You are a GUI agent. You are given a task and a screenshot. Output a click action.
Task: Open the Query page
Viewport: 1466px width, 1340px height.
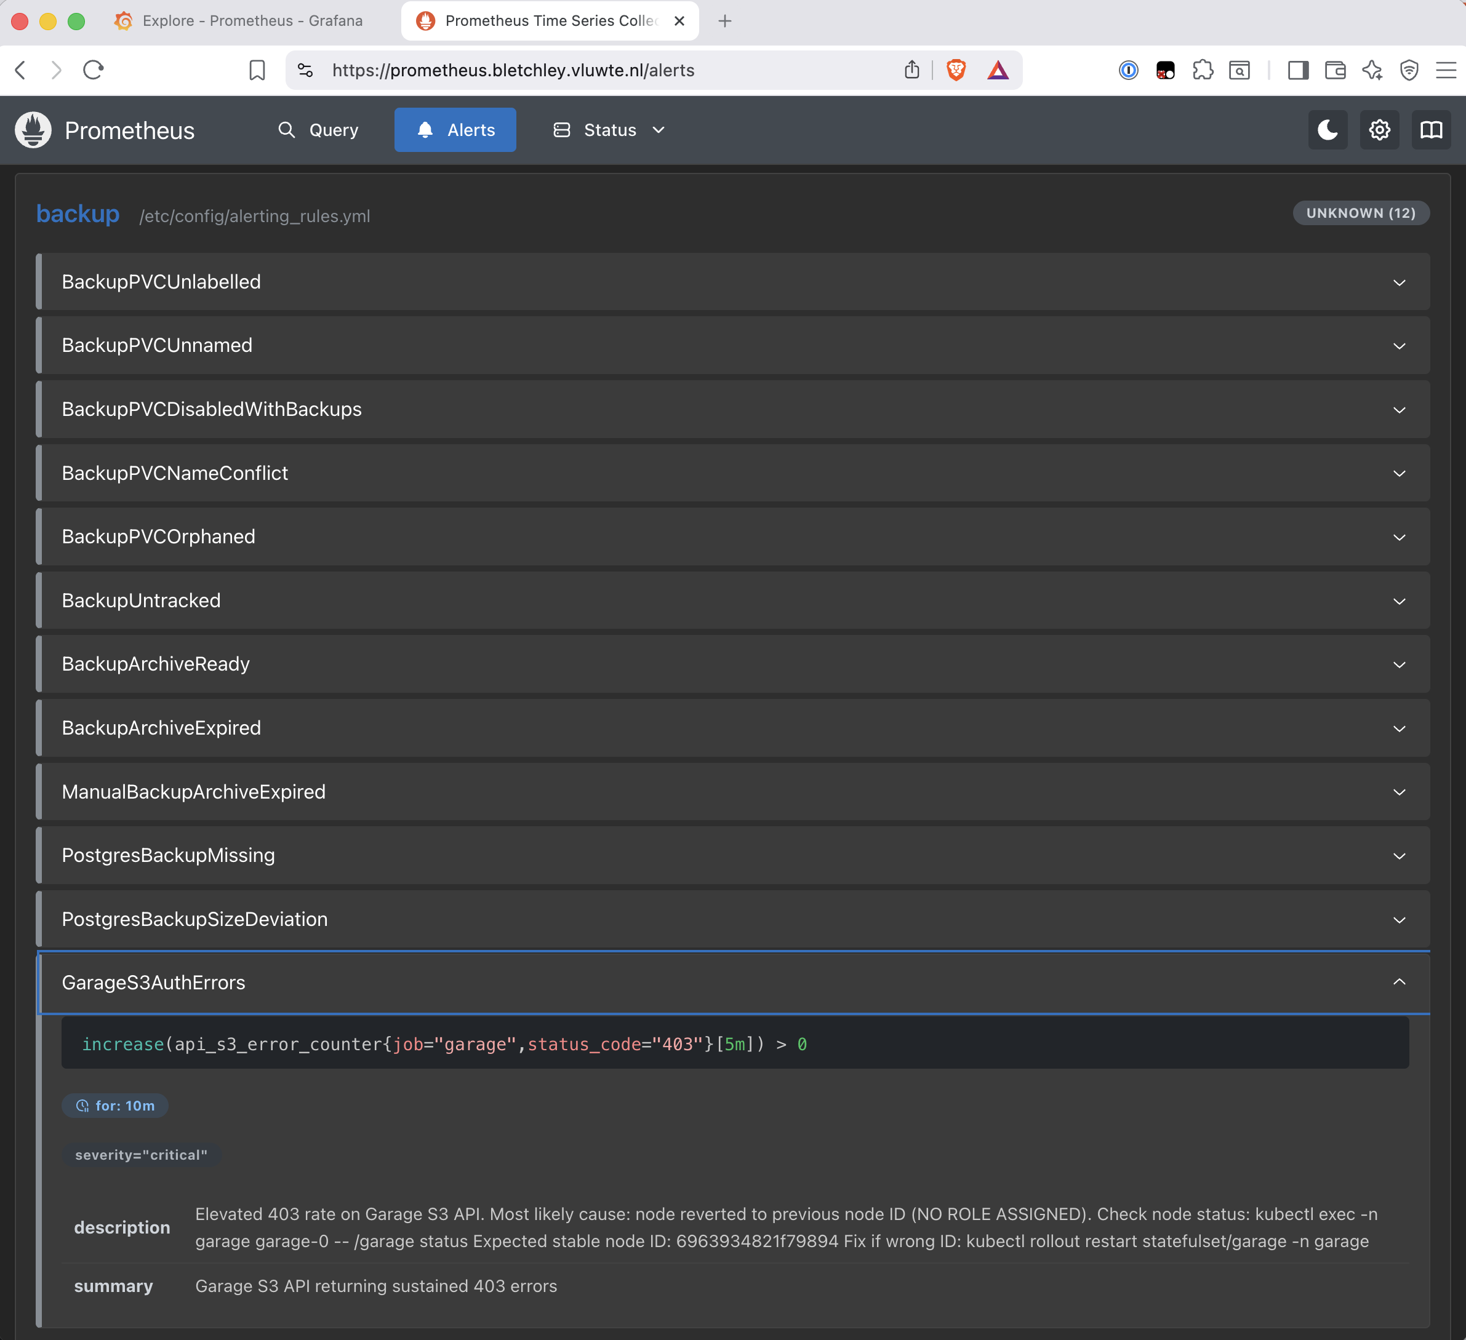pos(319,130)
